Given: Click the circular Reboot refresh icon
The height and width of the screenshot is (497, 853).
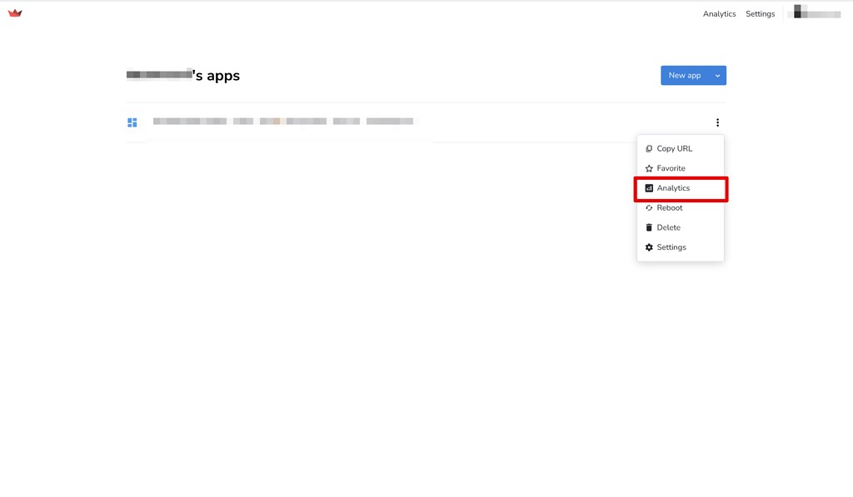Looking at the screenshot, I should coord(649,207).
